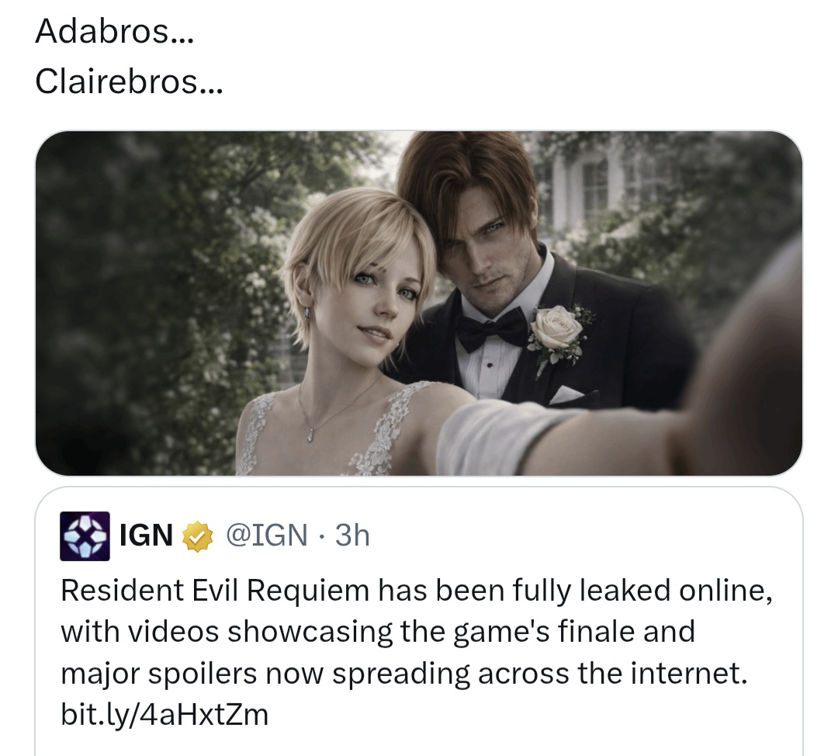Click the 3h timestamp on quoted post
Screen dimensions: 838x756
pos(352,536)
